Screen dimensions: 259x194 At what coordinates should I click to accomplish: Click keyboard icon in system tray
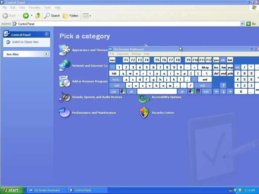tap(231, 190)
